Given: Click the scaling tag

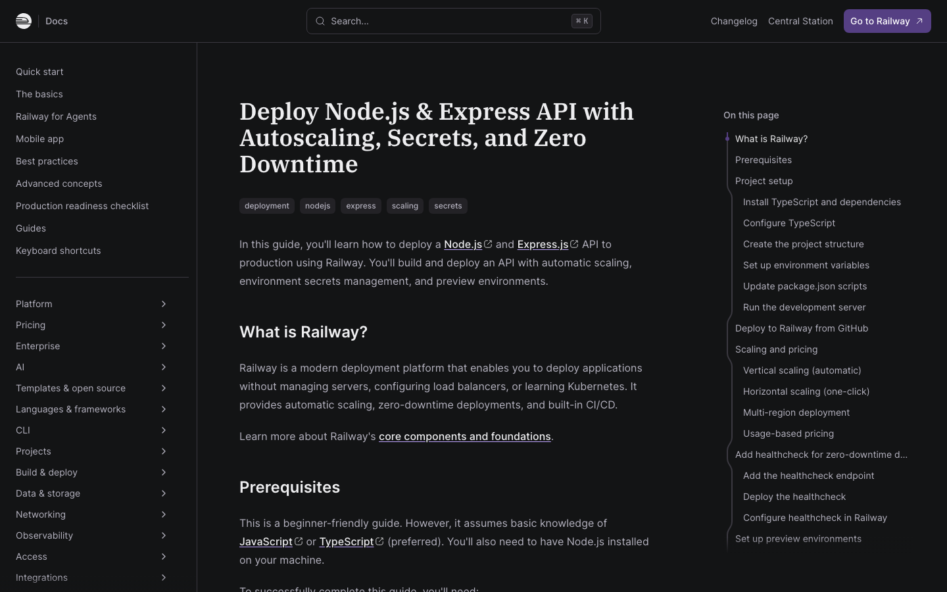Looking at the screenshot, I should coord(405,206).
